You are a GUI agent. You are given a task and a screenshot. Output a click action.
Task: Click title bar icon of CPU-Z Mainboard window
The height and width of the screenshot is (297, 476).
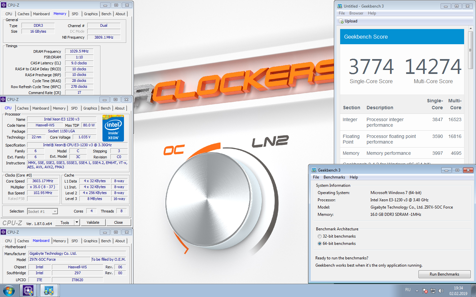[3, 232]
